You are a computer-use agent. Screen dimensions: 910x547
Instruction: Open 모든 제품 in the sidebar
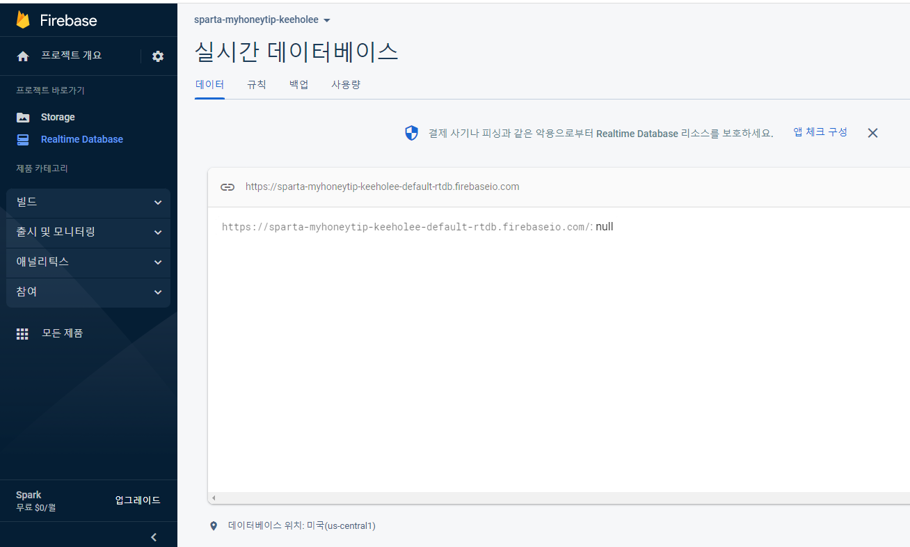coord(62,334)
